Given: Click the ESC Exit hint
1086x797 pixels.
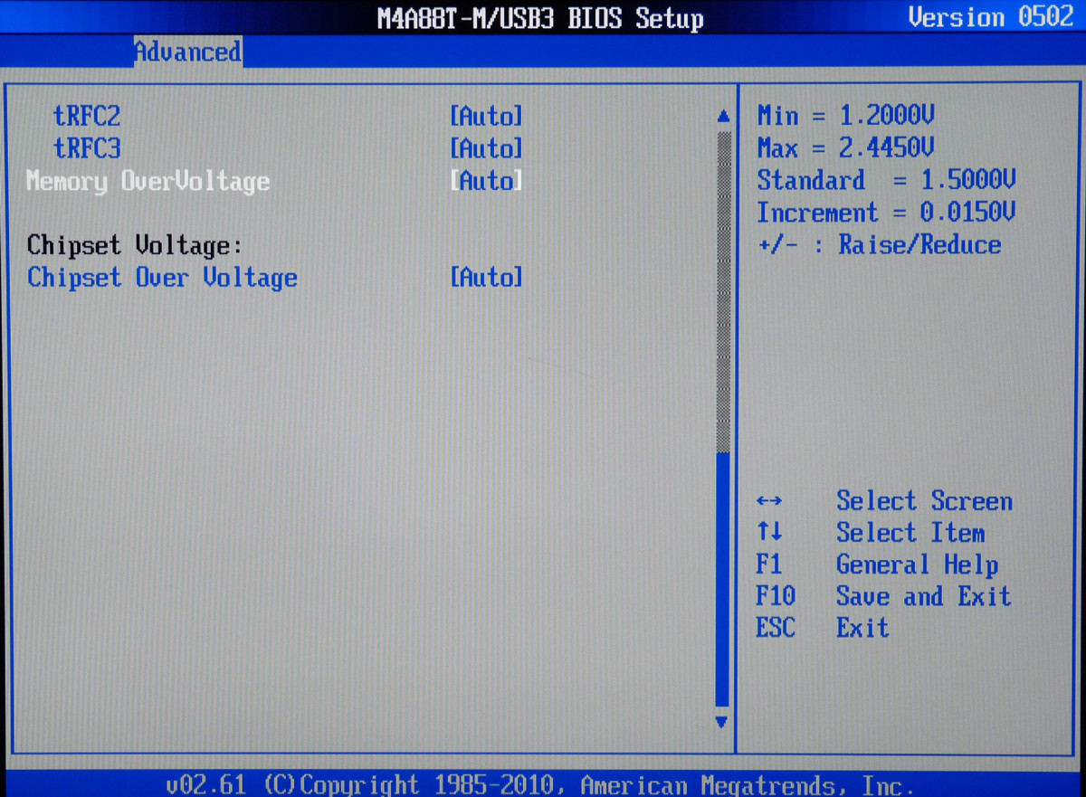Looking at the screenshot, I should point(823,627).
